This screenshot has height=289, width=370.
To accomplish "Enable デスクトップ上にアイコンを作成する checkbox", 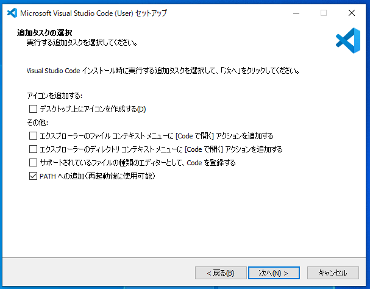I will (33, 110).
